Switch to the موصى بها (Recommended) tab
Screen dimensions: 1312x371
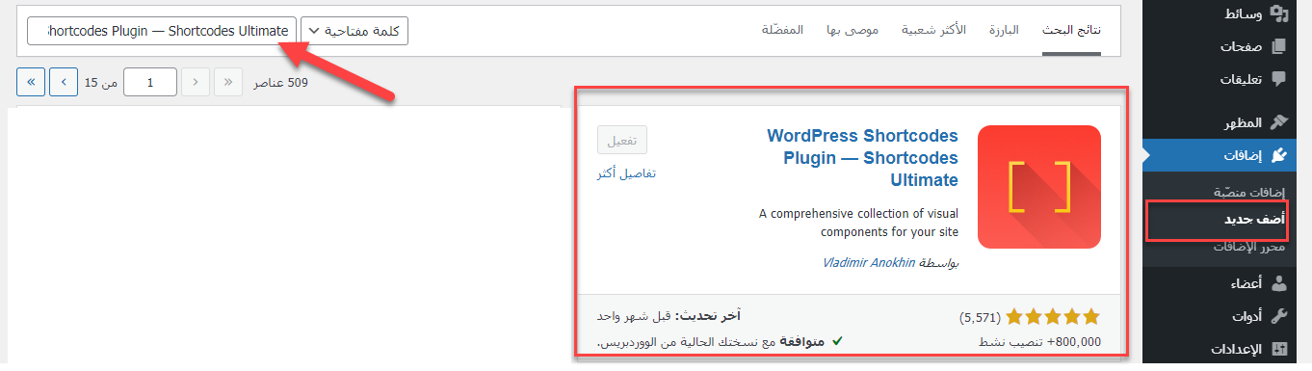(x=852, y=31)
